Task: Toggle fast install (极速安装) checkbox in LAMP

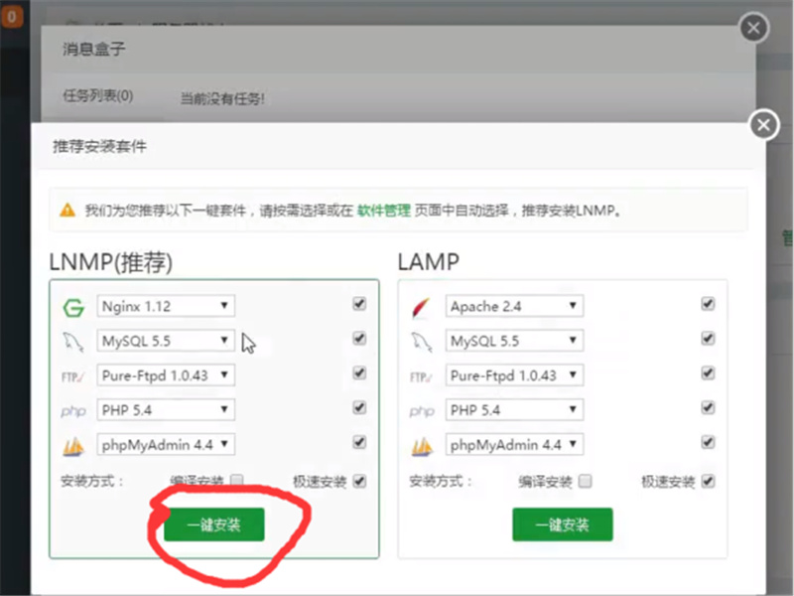Action: [x=708, y=481]
